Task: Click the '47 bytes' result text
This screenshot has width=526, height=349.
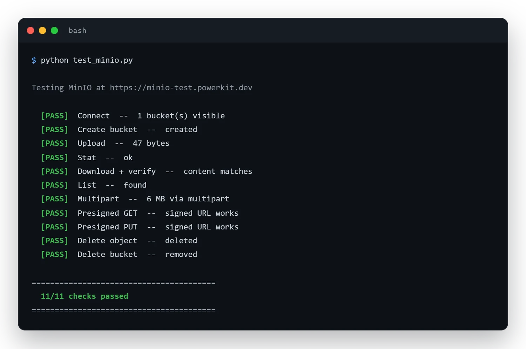Action: tap(151, 143)
